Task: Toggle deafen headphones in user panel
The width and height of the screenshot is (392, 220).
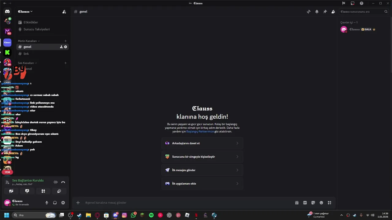Action: coord(55,203)
